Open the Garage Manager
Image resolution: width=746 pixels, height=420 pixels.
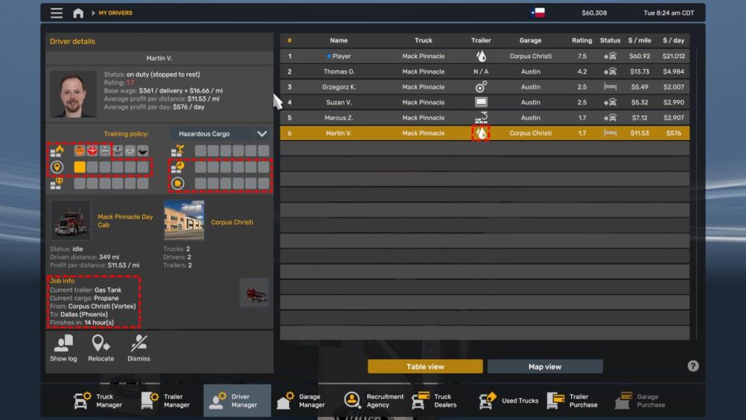[x=306, y=400]
